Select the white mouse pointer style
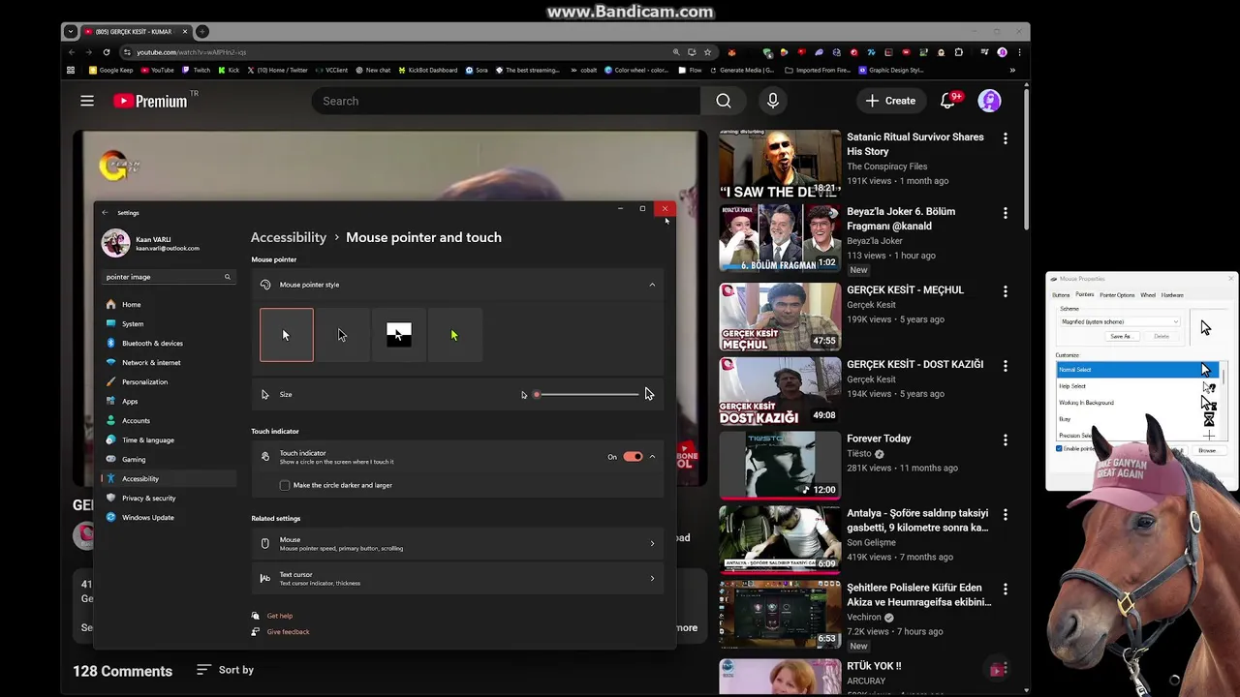The height and width of the screenshot is (697, 1240). coord(287,335)
